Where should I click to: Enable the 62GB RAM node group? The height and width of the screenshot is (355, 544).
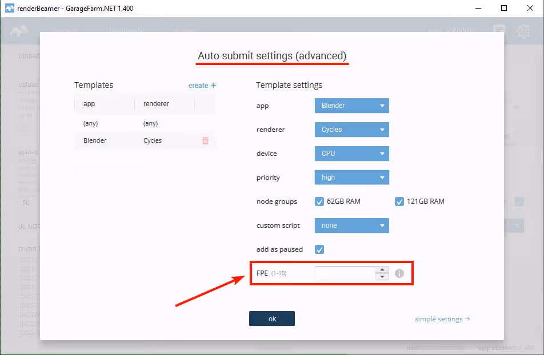[319, 201]
